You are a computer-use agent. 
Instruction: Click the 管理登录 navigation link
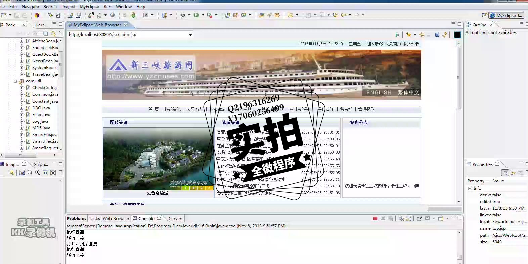tap(366, 109)
